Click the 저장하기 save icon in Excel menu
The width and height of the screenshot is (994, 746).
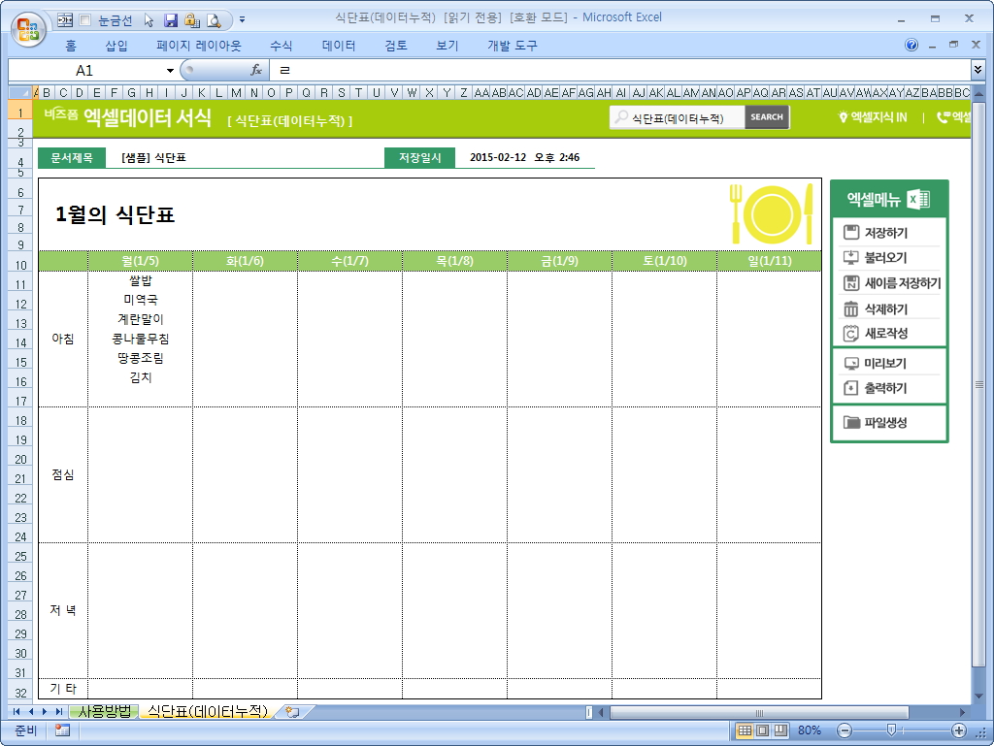click(x=851, y=233)
